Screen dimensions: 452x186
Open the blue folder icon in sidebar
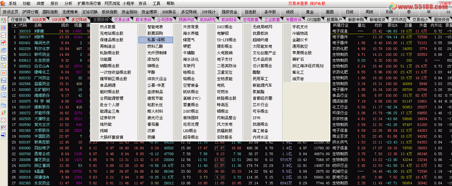pos(4,105)
